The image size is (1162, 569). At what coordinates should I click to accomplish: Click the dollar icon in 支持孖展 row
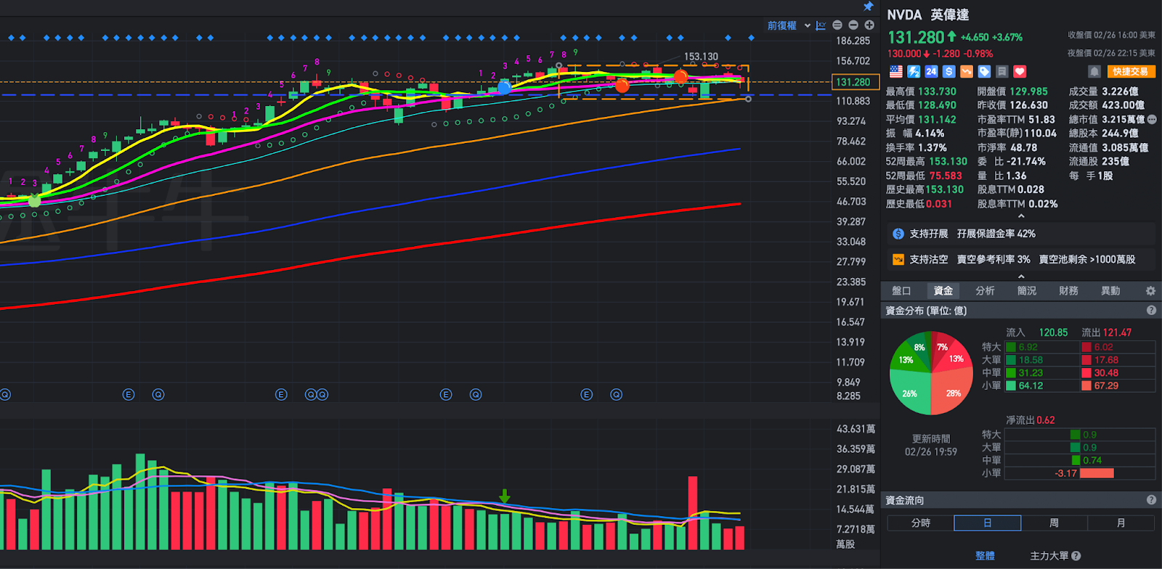click(898, 234)
